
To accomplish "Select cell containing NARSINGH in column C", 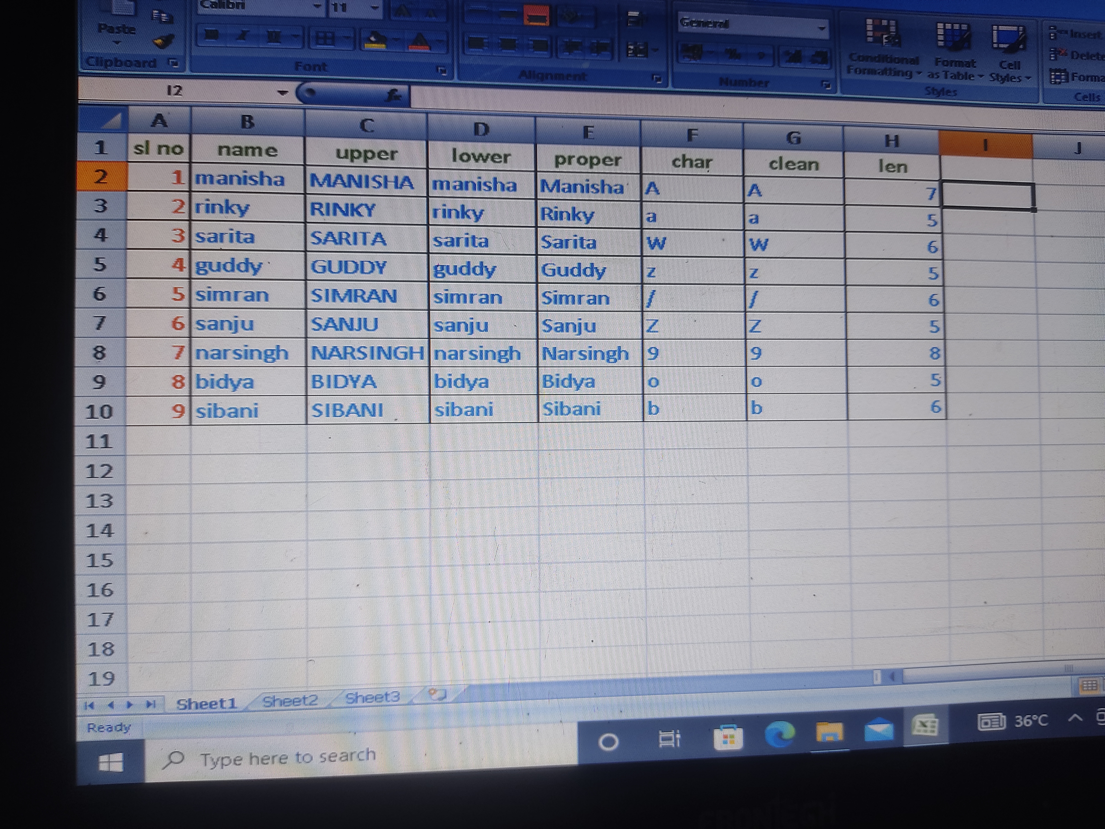I will tap(367, 353).
